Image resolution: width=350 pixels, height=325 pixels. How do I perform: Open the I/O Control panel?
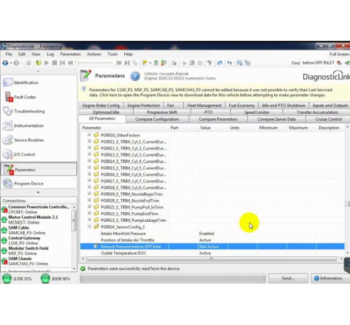[x=8, y=155]
